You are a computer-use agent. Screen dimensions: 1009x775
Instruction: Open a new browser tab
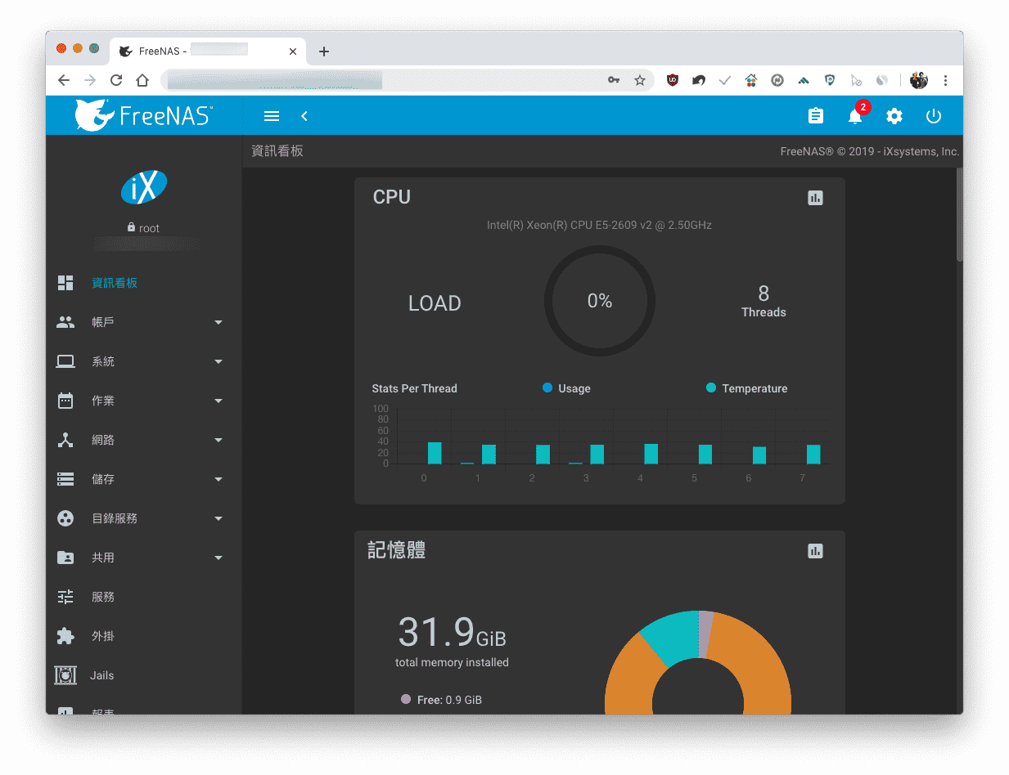click(x=324, y=52)
